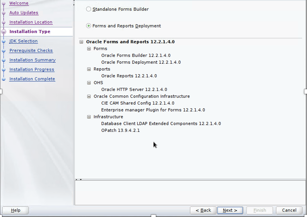Screen dimensions: 307x217
Task: Click the Next button
Action: tap(230, 210)
